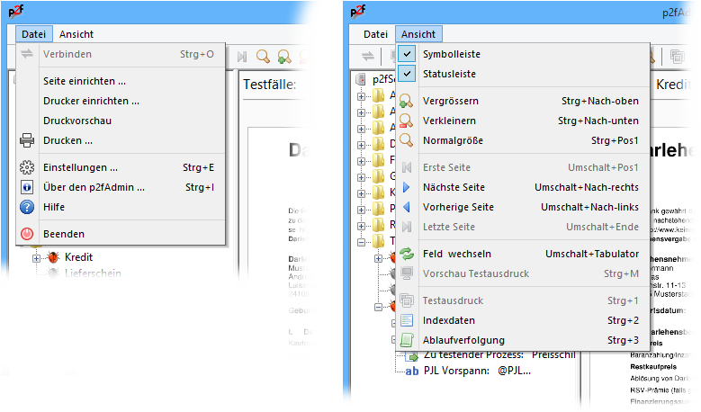Click the printer icon beside Drucken
The width and height of the screenshot is (701, 412).
coord(27,140)
